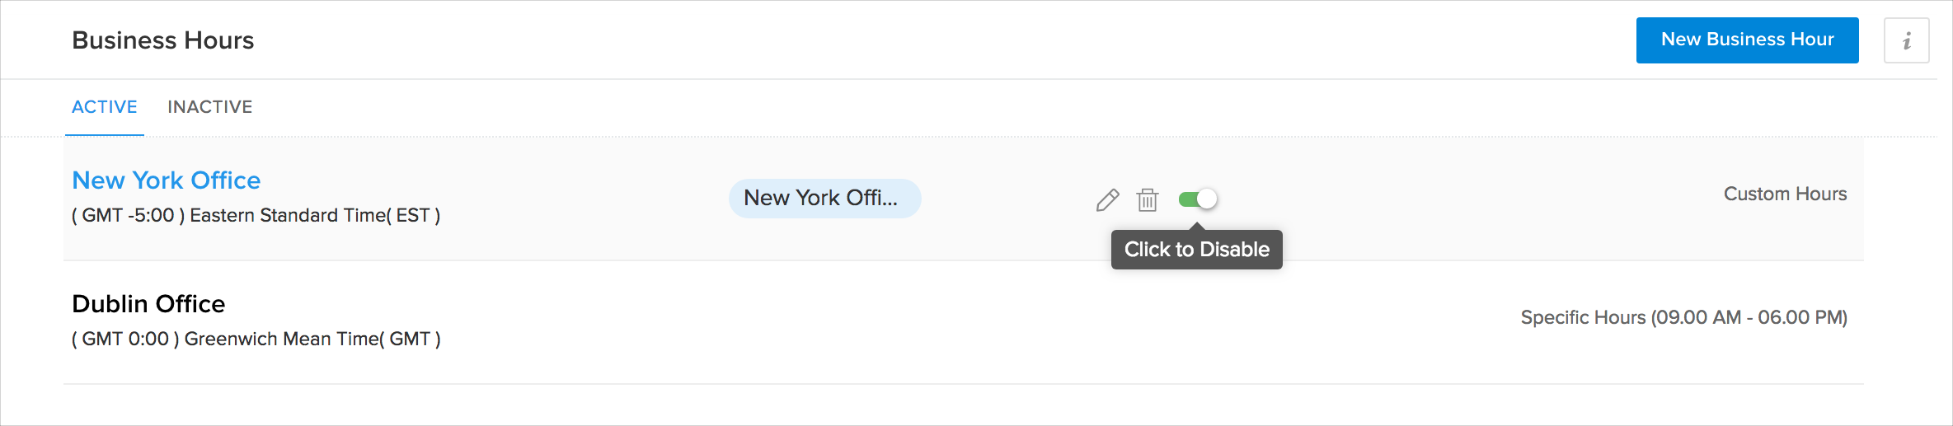Open the New York Office link

click(x=167, y=180)
